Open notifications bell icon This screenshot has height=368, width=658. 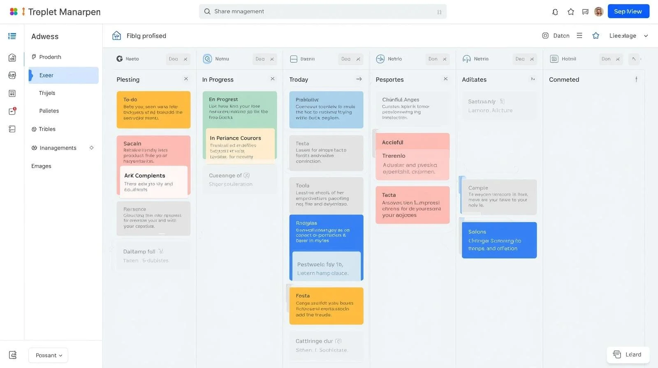pyautogui.click(x=555, y=12)
